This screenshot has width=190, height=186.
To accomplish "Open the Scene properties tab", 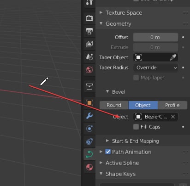I will point(89,57).
